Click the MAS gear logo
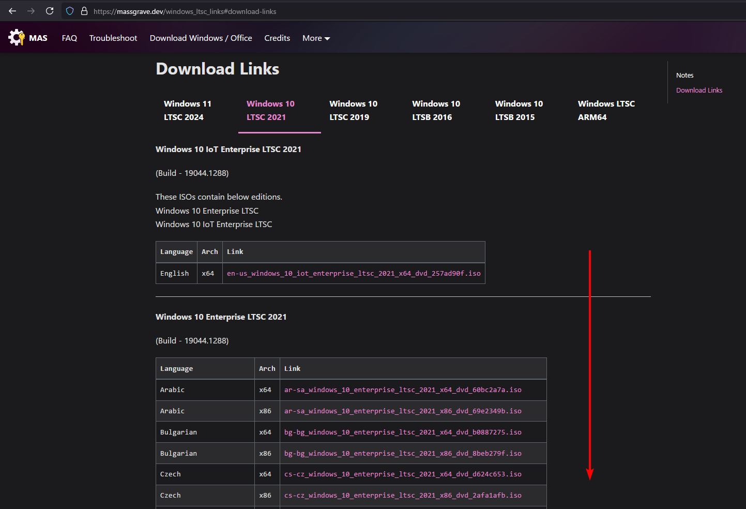Viewport: 746px width, 509px height. pos(17,37)
